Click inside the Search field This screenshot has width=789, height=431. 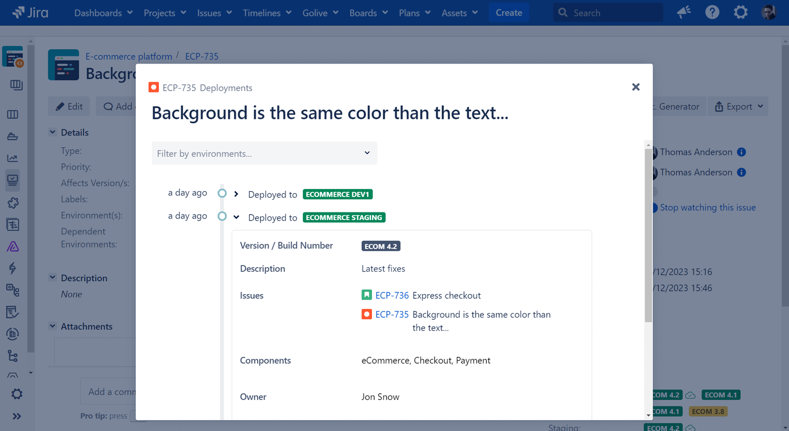pos(608,12)
